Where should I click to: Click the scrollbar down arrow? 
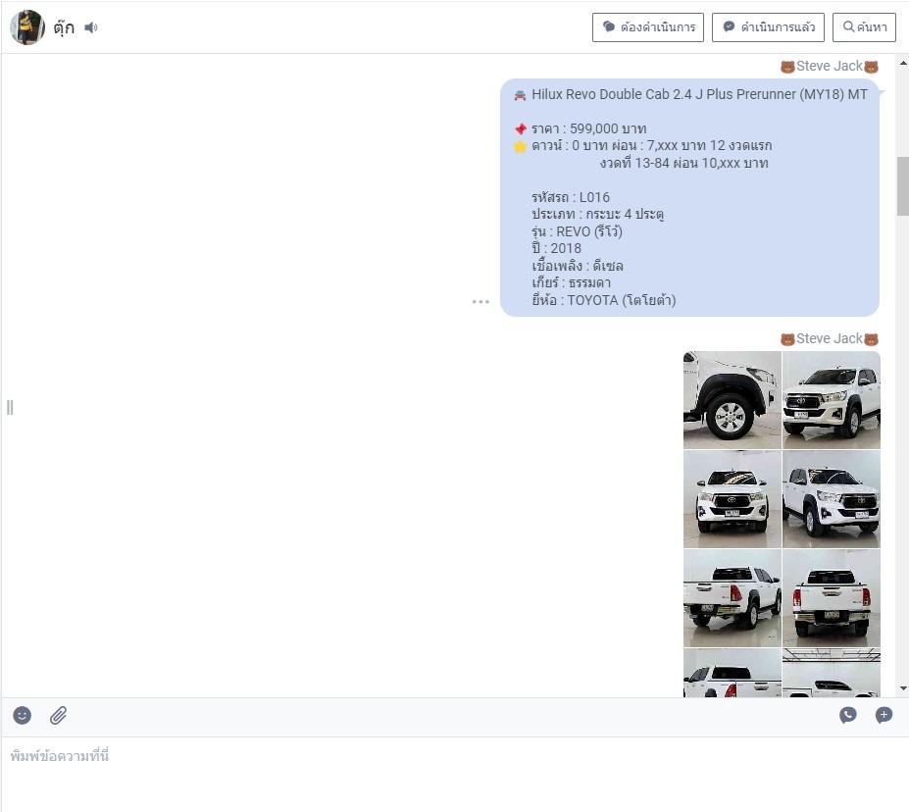(x=903, y=688)
